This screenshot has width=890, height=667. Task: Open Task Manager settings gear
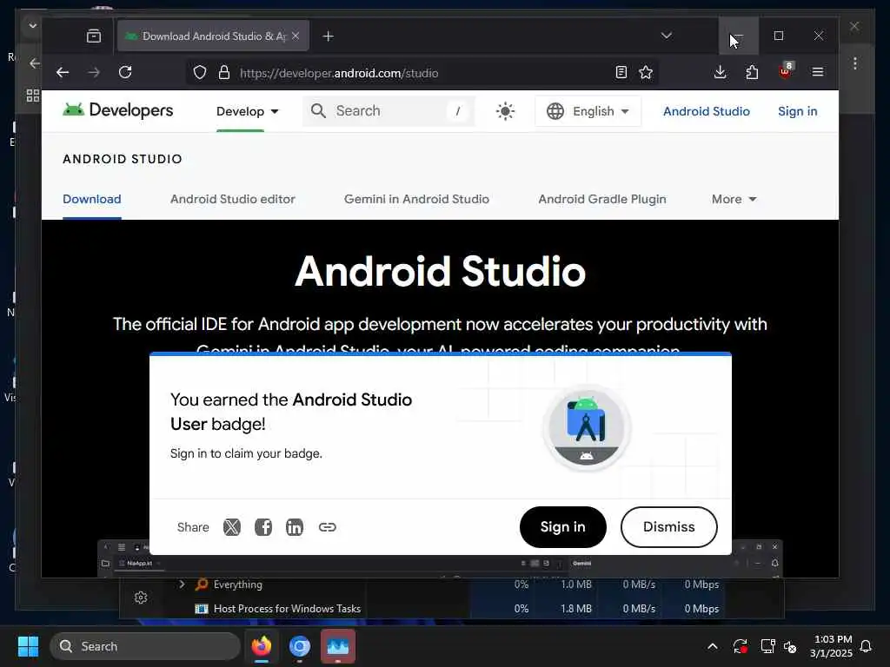[x=141, y=598]
